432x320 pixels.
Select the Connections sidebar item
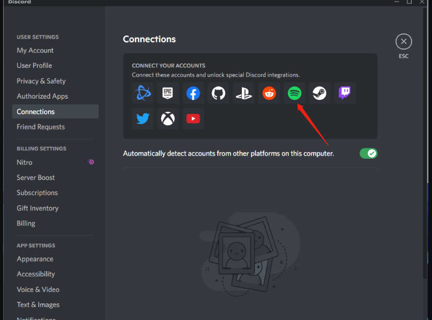click(55, 112)
